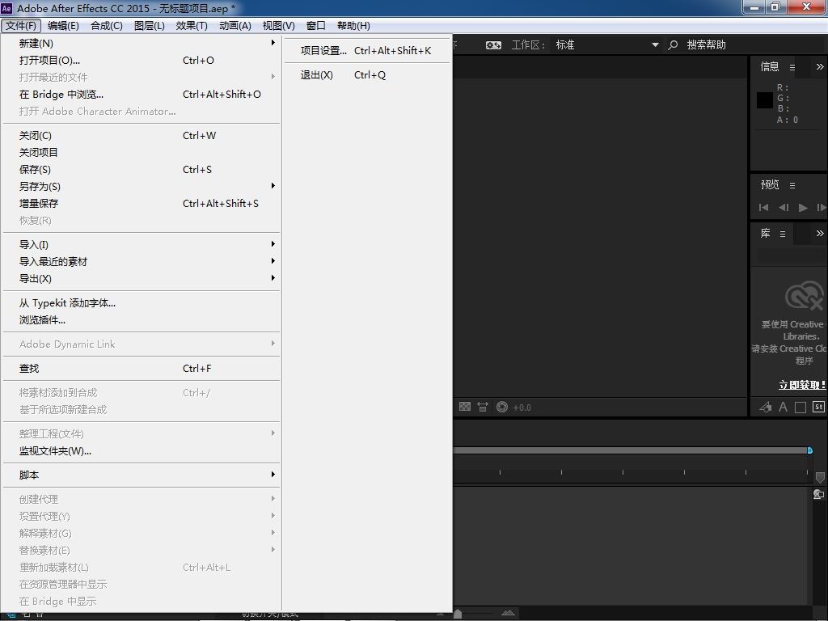
Task: Choose 浏览插件... from the File menu
Action: pos(142,319)
